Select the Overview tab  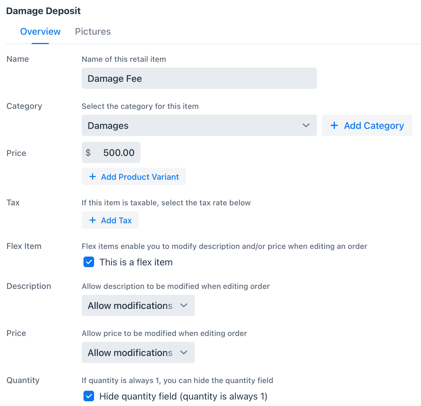tap(40, 31)
